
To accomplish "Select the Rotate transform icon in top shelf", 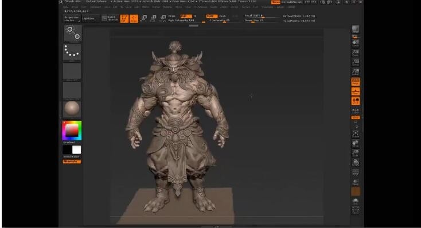I will click(x=163, y=18).
